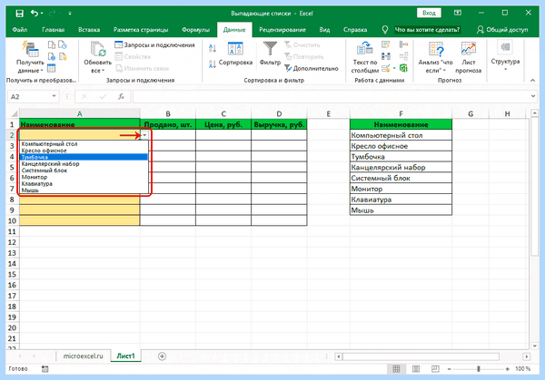Create a Forecast Sheet (Лист прогноза)
The image size is (545, 380).
tap(468, 57)
